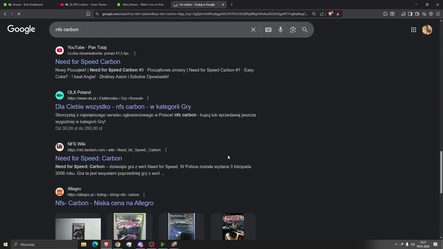Screen dimensions: 443x249
Task: Open first Allegro product thumbnail
Action: (78, 227)
